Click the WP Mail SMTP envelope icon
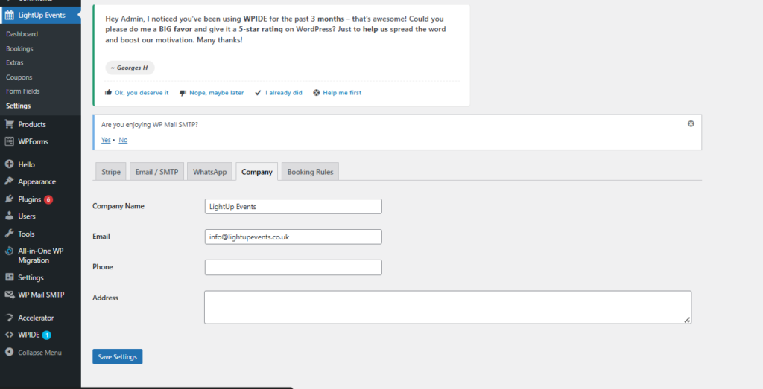 tap(9, 295)
